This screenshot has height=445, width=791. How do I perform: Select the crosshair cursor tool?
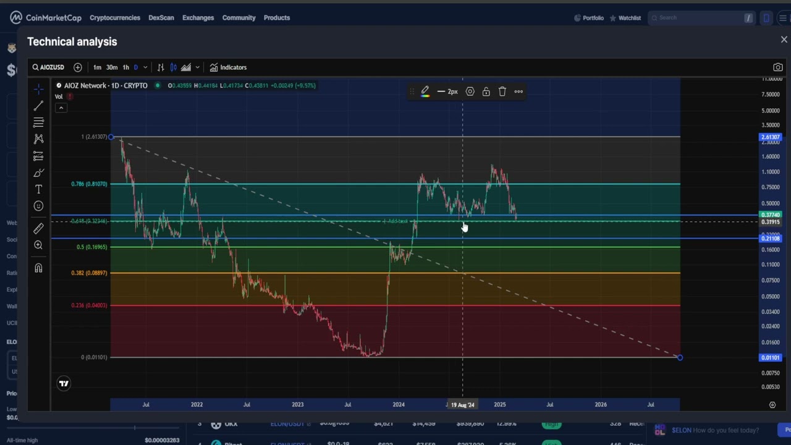(38, 89)
